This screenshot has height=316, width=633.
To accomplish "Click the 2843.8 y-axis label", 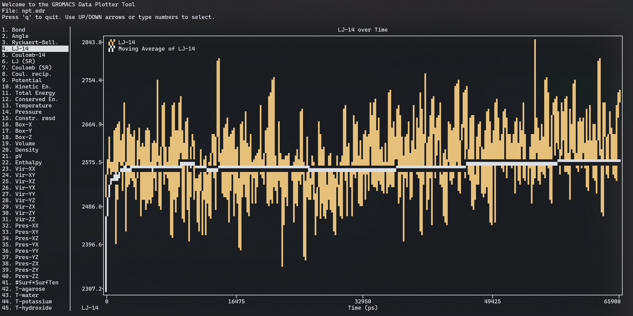I will (92, 42).
